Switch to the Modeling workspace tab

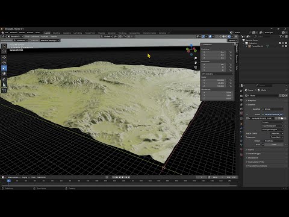57,33
